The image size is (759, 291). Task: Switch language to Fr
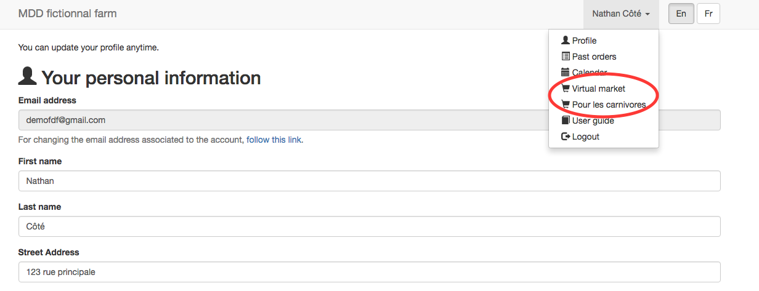click(x=708, y=14)
